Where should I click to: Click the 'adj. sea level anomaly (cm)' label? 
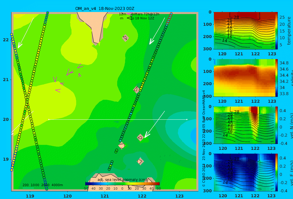click(122, 180)
